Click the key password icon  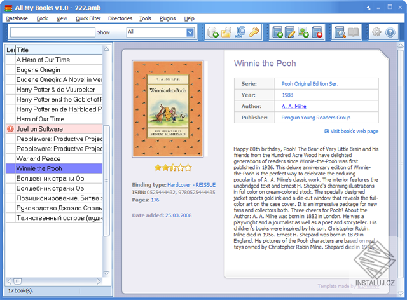point(254,32)
